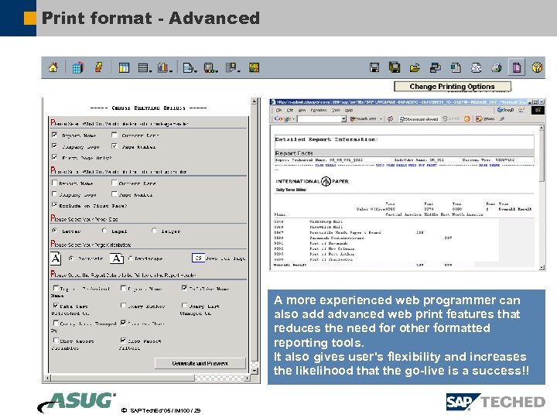
Task: Click the Export to Excel spreadsheet icon
Action: [456, 67]
